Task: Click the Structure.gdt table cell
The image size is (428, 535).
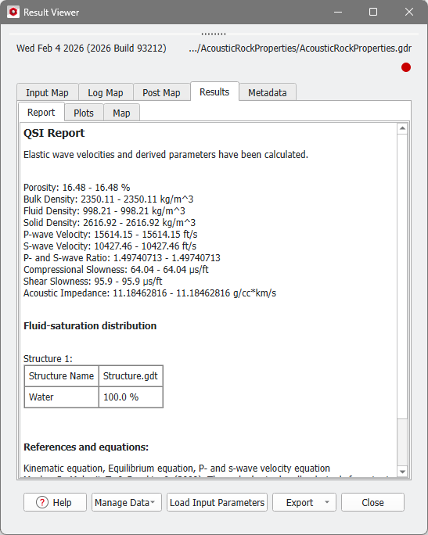Action: [131, 376]
